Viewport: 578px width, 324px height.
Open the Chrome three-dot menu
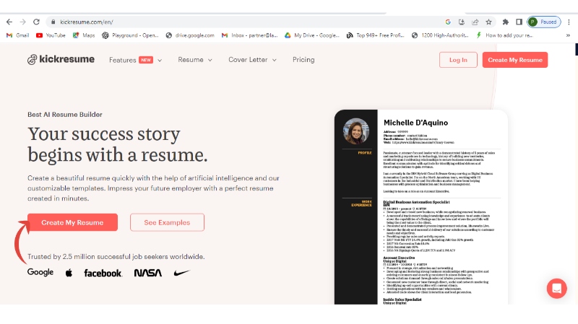click(x=569, y=22)
